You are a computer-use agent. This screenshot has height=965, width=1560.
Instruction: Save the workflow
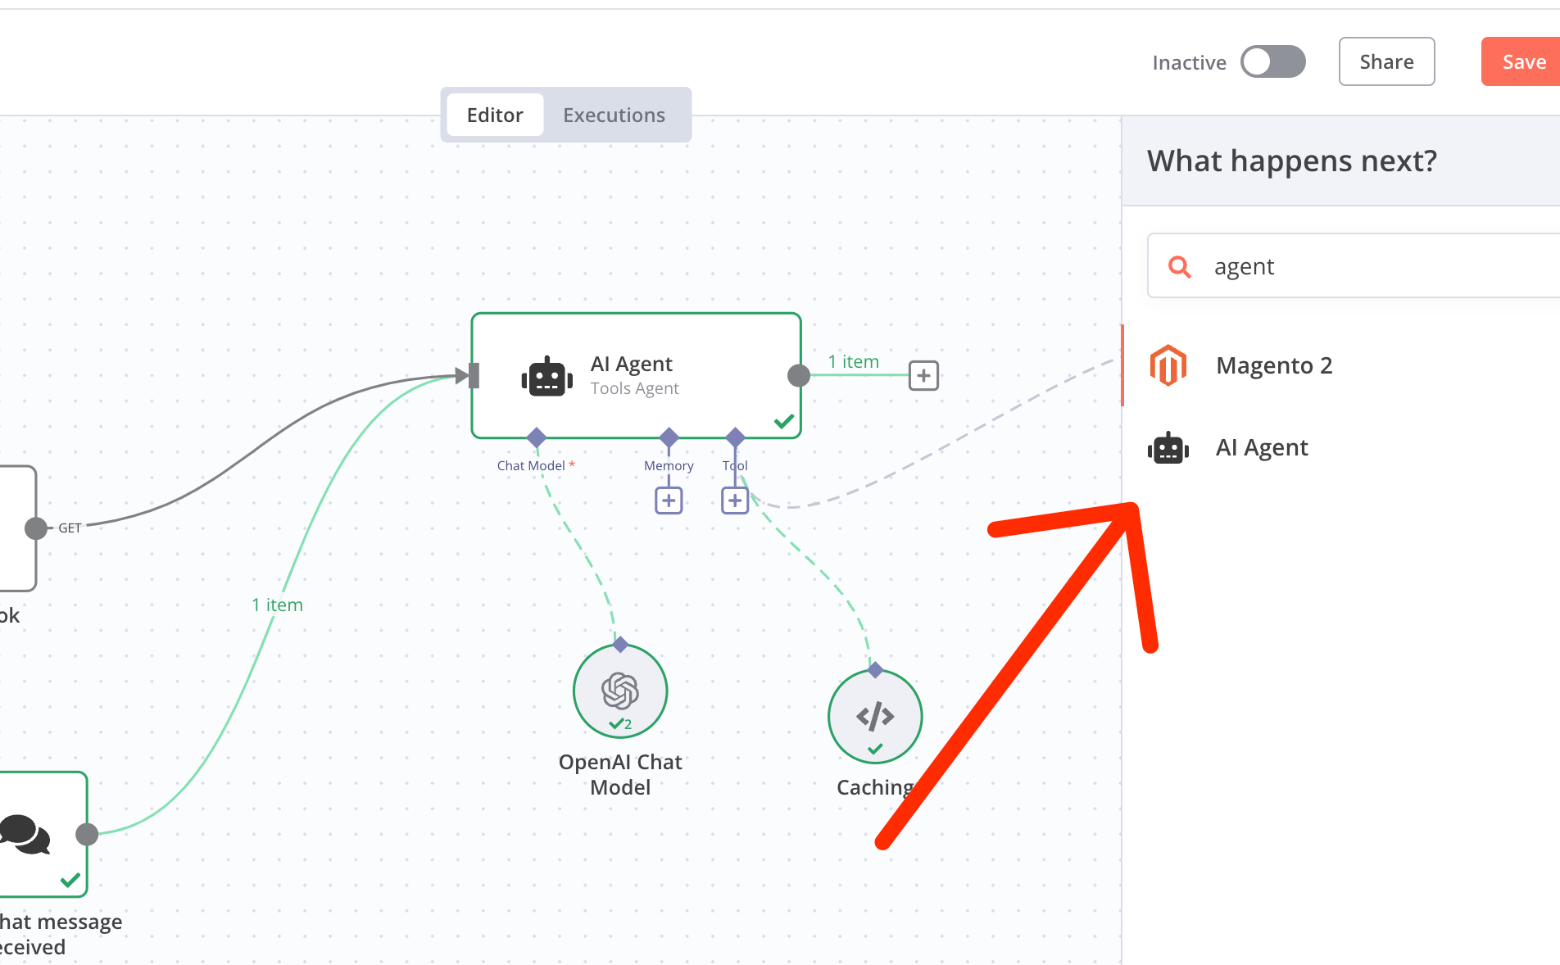pyautogui.click(x=1522, y=61)
